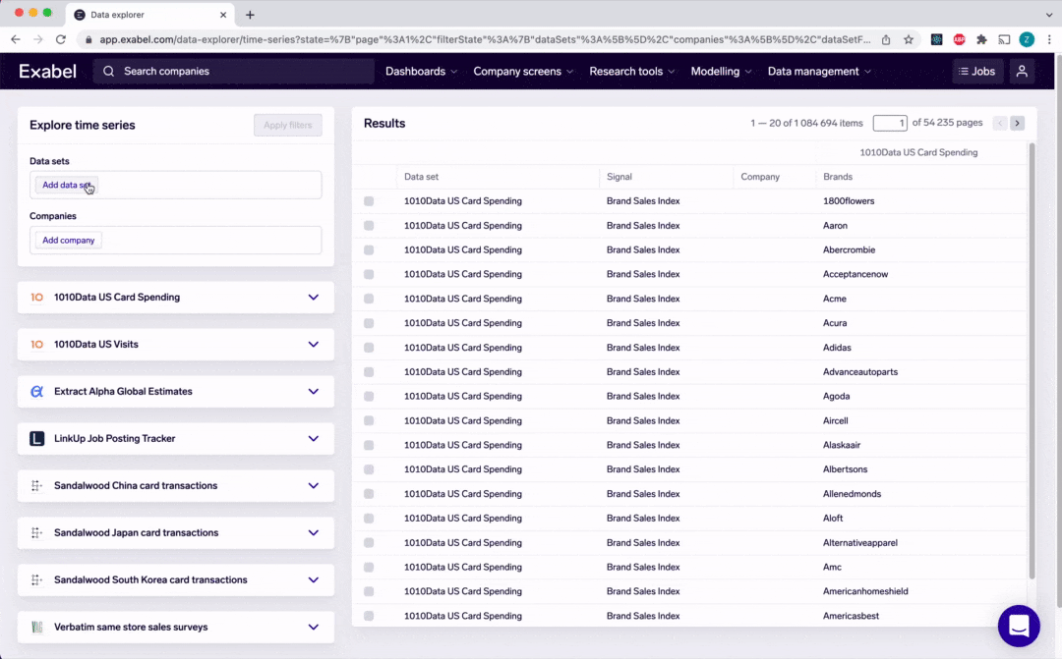Click the Adblock extension icon
This screenshot has width=1062, height=659.
point(959,39)
